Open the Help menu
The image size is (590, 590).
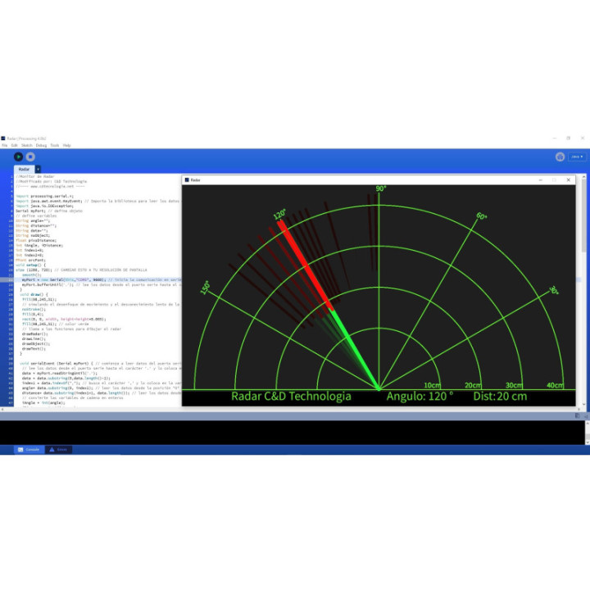67,145
